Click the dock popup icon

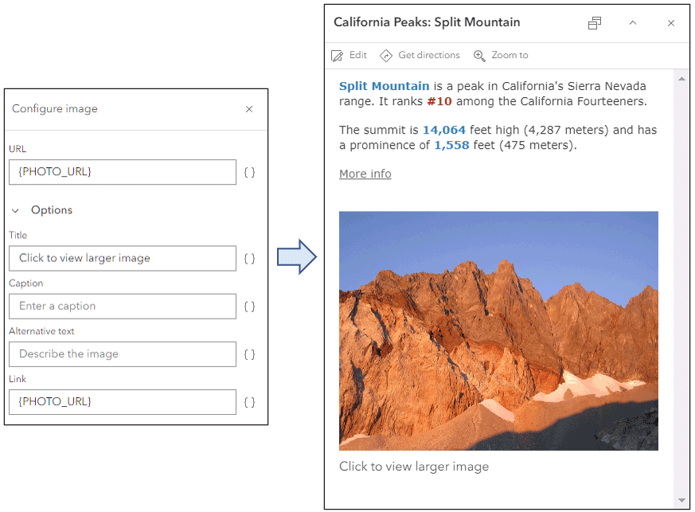[595, 23]
